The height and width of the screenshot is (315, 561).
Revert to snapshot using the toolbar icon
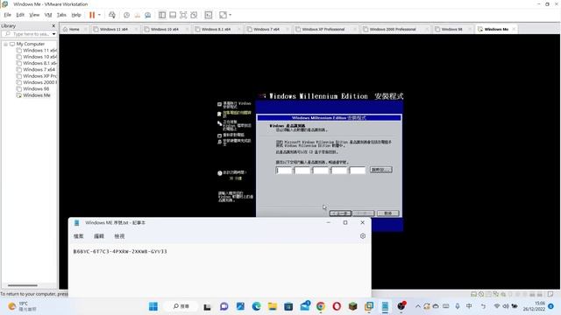[x=137, y=15]
